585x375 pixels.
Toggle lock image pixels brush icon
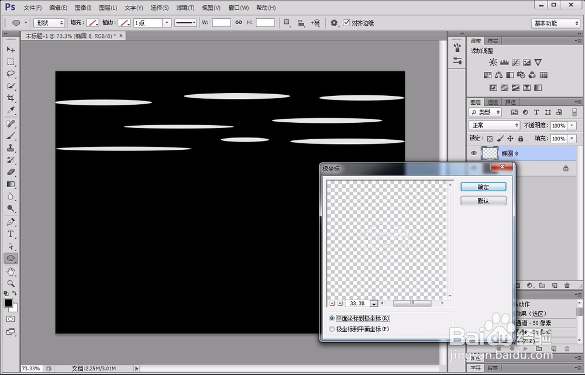[500, 139]
